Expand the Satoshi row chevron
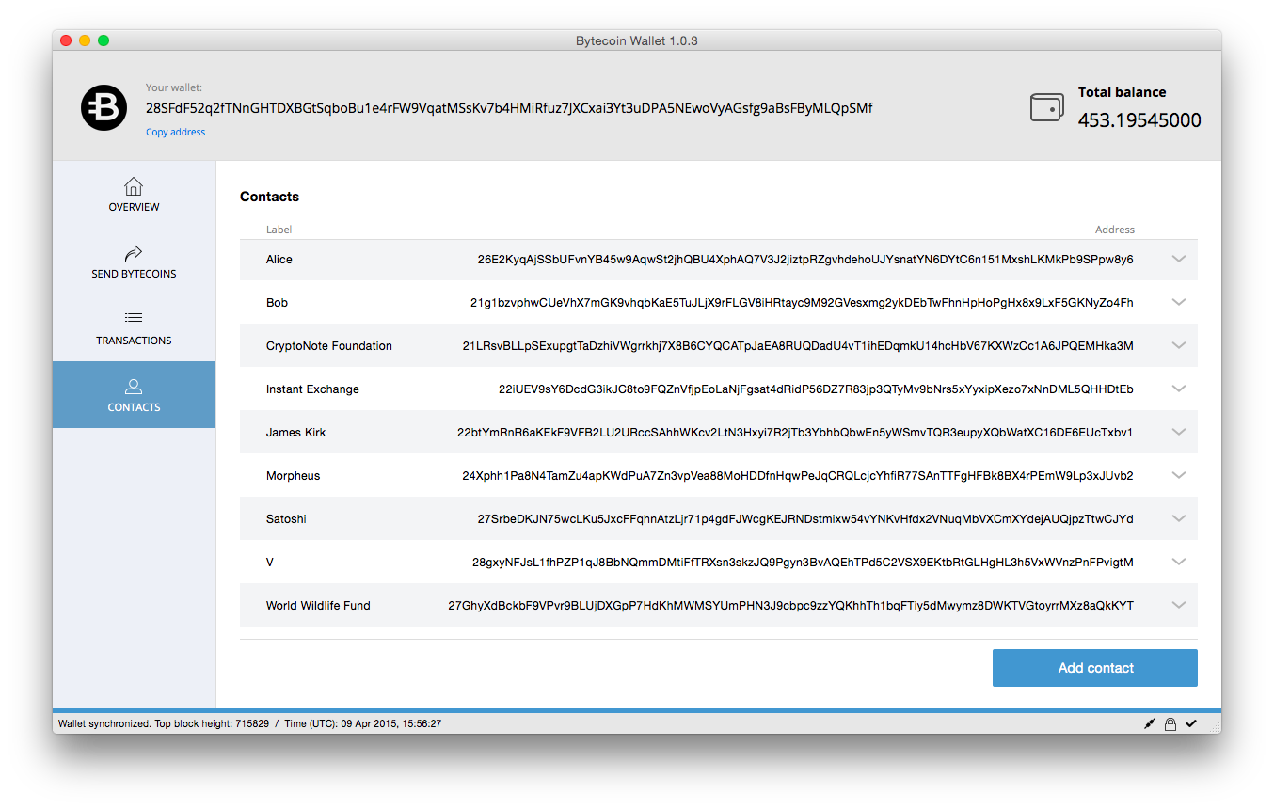1274x809 pixels. tap(1179, 518)
